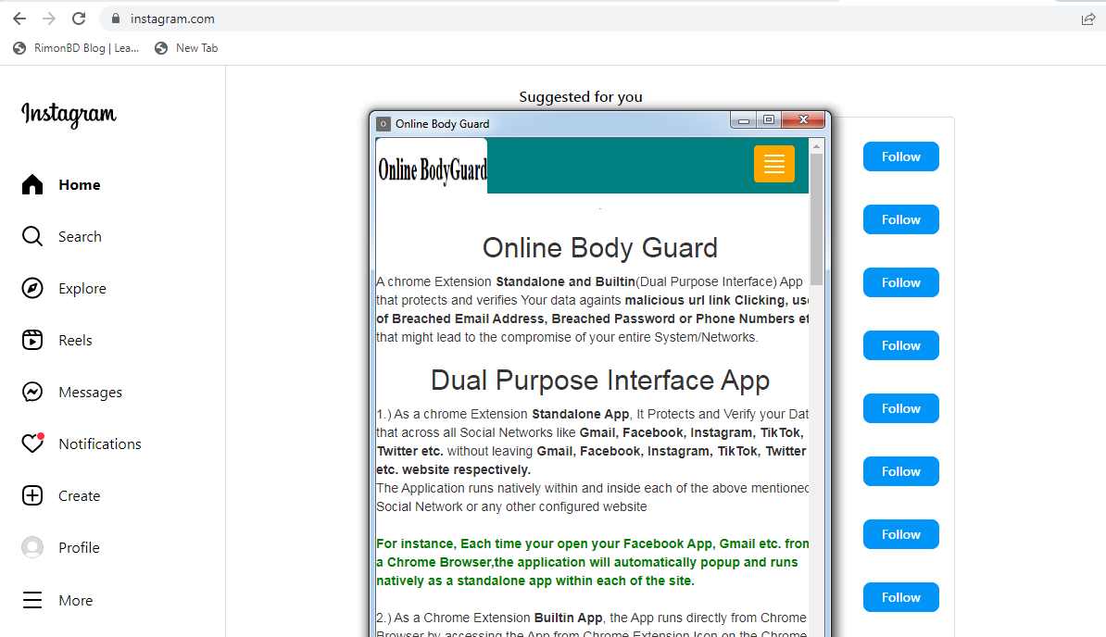
Task: Open the New Tab bookmark
Action: pos(186,48)
